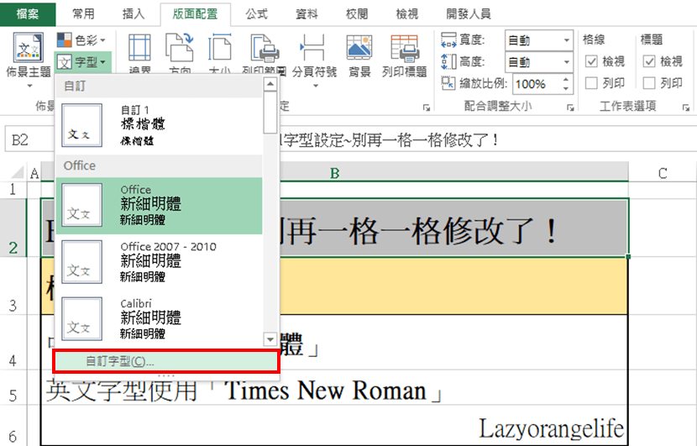697x446 pixels.
Task: Click 自訂字型 customize fonts option
Action: 165,361
